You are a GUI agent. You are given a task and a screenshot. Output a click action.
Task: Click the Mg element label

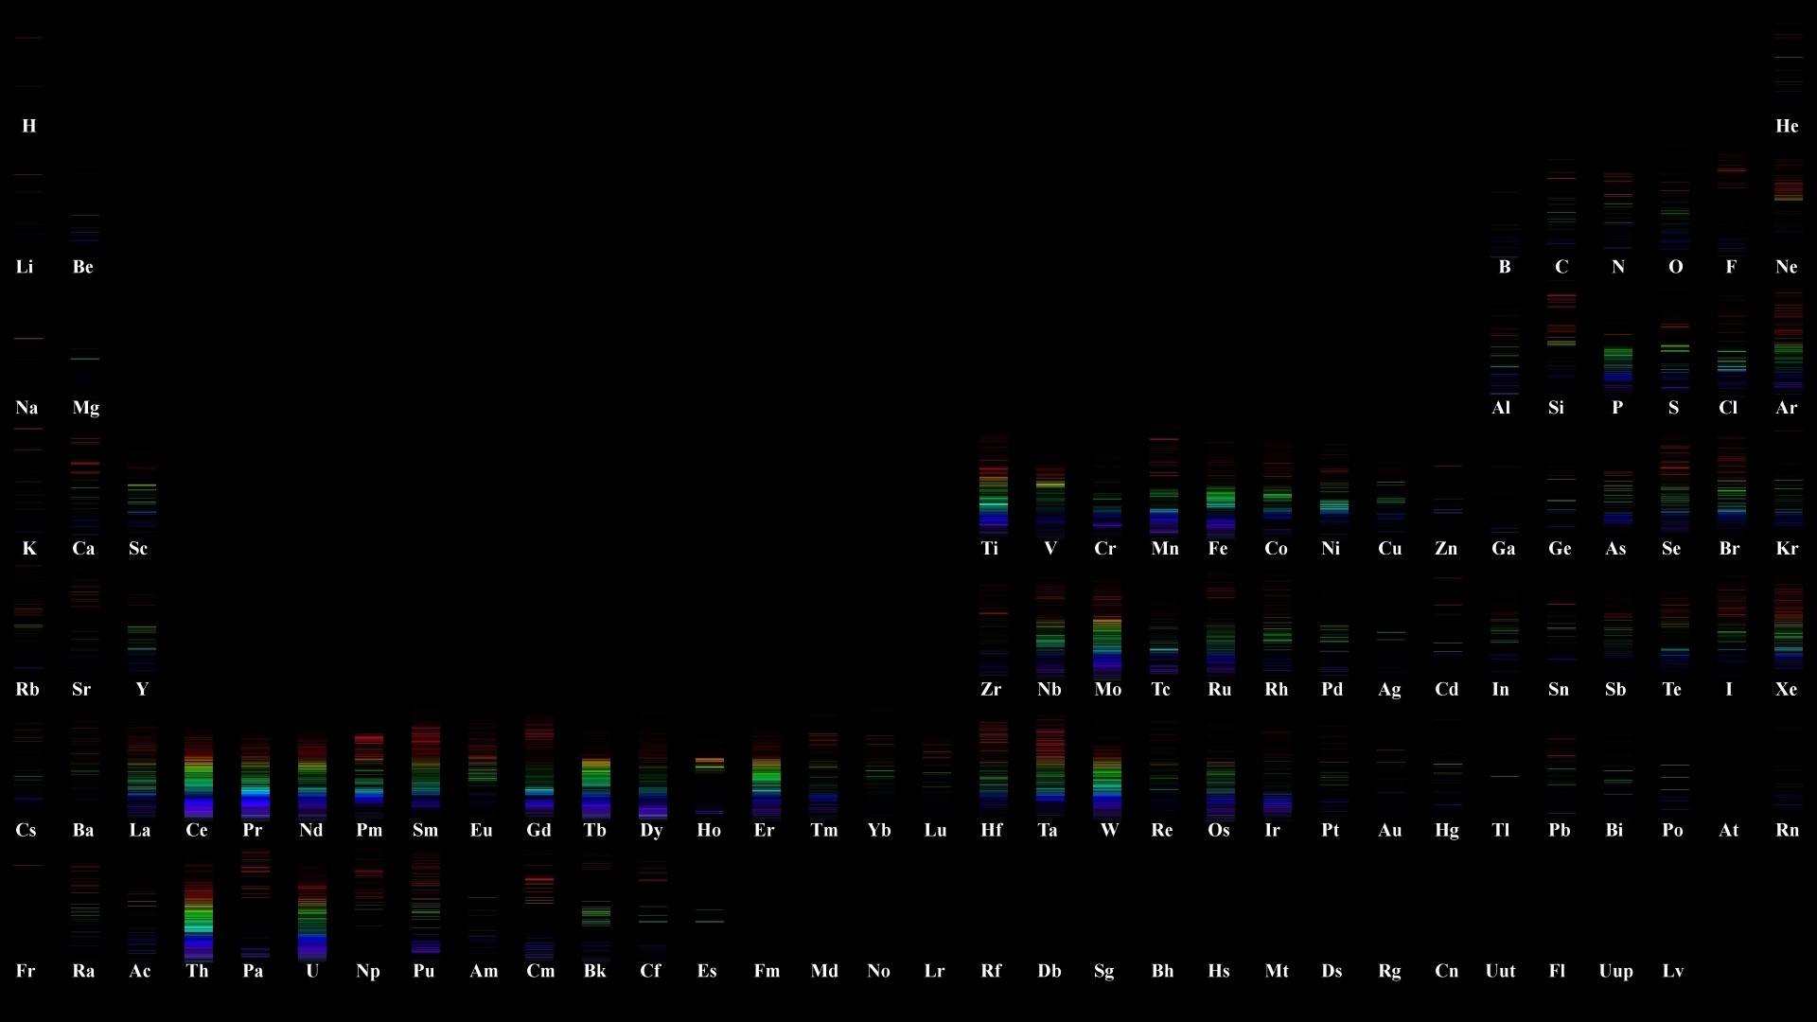tap(85, 408)
